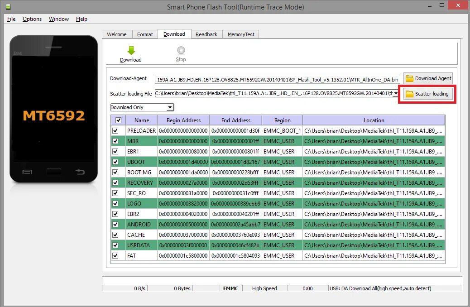The width and height of the screenshot is (470, 307).
Task: Close the Smart Phone Flash Tool window
Action: click(x=458, y=5)
